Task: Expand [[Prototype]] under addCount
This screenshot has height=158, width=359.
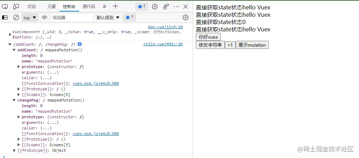Action: tap(19, 89)
